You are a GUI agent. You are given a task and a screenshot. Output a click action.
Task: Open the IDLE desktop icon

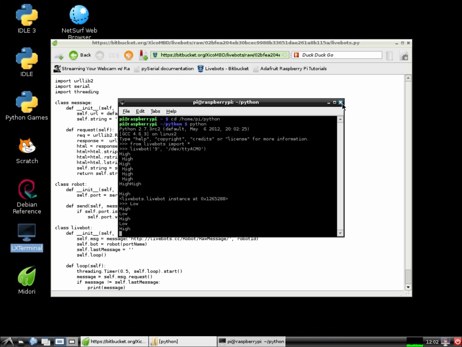click(27, 62)
